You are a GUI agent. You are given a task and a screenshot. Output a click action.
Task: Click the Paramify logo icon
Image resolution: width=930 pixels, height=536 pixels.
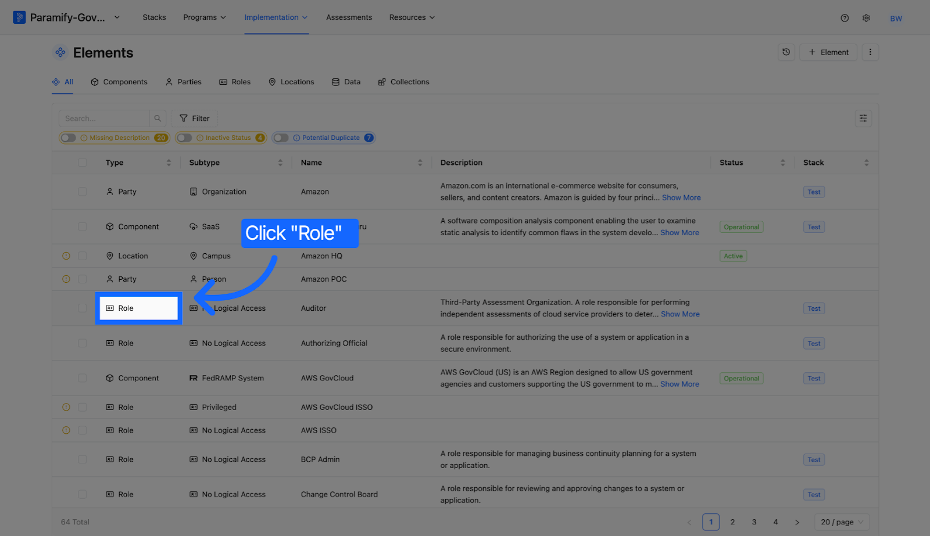coord(19,17)
